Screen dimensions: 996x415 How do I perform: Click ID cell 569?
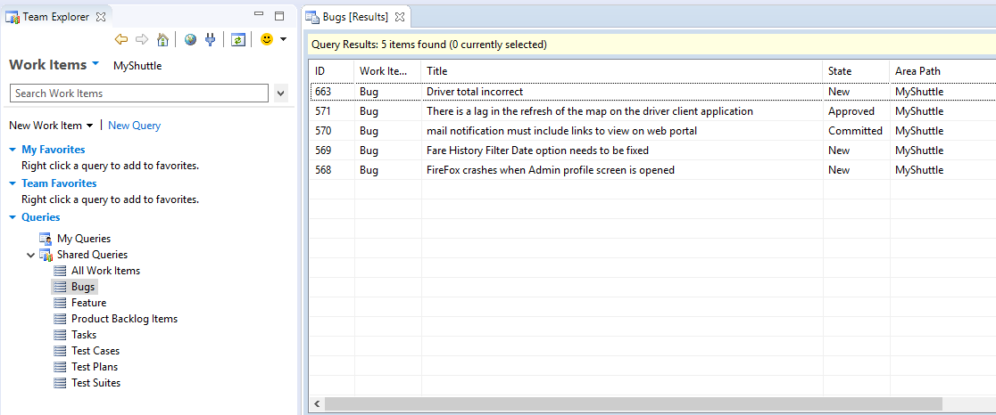pyautogui.click(x=323, y=151)
